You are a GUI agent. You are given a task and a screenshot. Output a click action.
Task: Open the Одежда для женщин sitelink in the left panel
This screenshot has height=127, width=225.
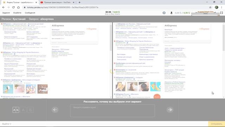coord(34,69)
